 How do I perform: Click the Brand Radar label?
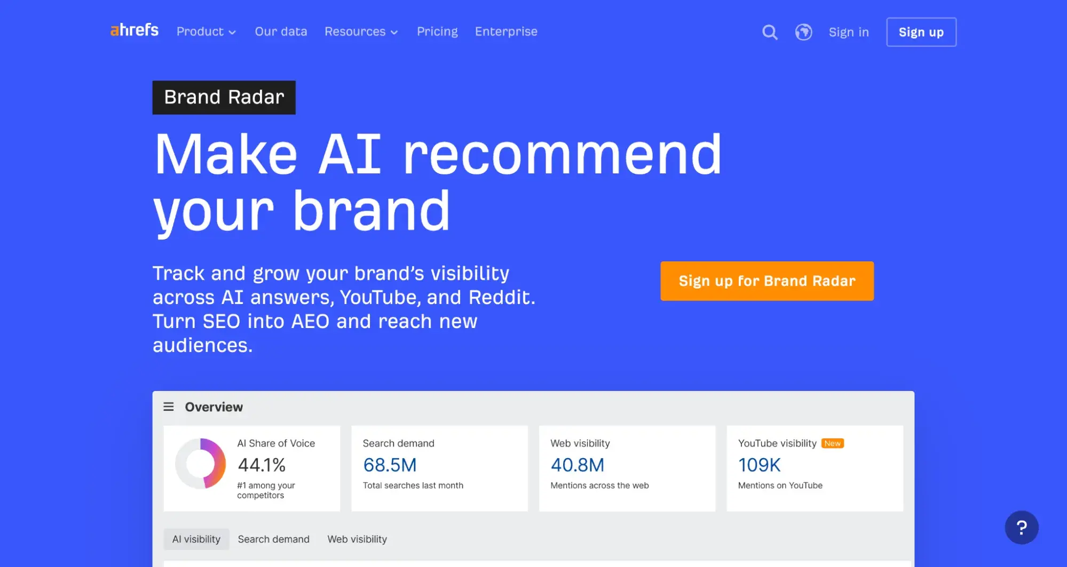pyautogui.click(x=224, y=97)
